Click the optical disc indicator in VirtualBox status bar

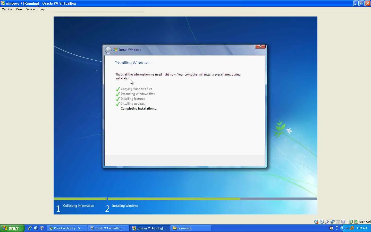(322, 222)
